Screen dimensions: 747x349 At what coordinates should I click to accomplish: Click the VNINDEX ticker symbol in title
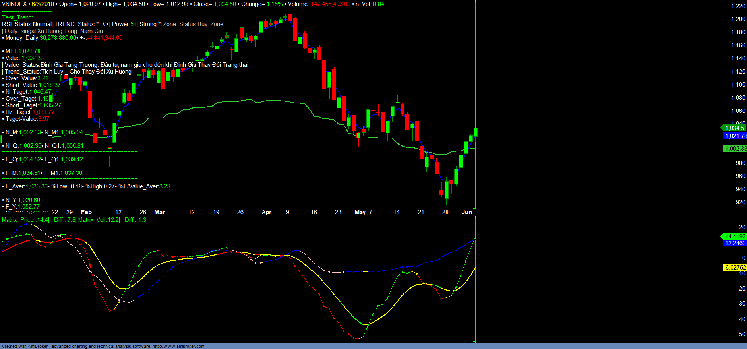(14, 4)
